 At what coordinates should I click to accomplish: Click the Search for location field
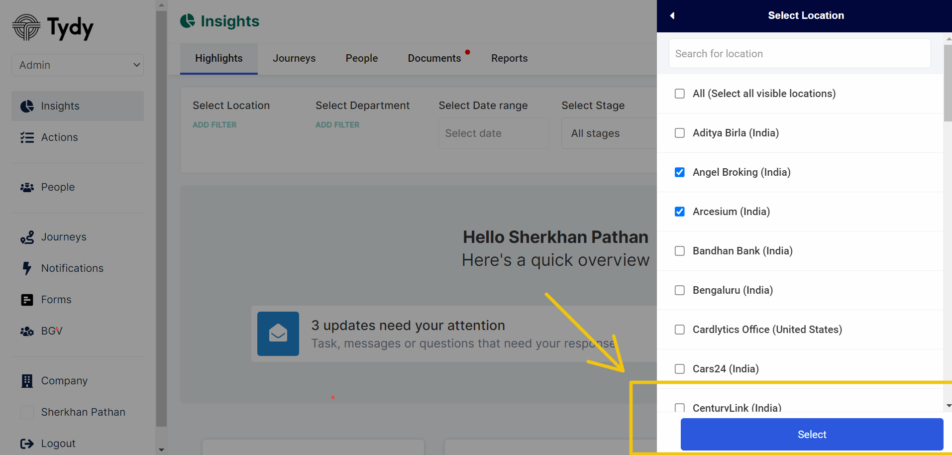point(800,53)
